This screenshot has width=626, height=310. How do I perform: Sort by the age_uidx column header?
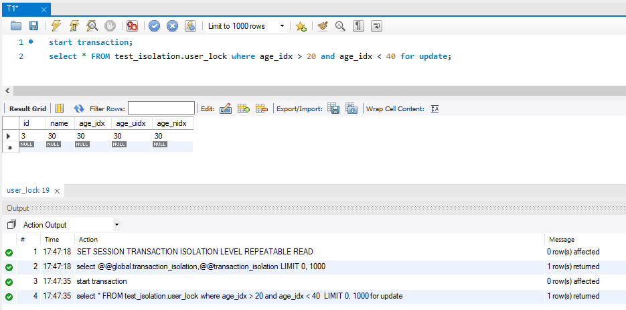(x=132, y=123)
